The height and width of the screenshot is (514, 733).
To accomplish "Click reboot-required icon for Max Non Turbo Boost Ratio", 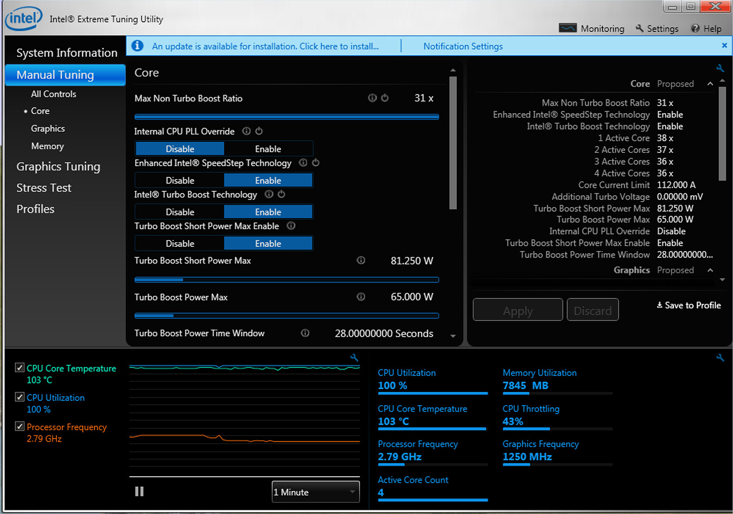I will click(x=385, y=98).
